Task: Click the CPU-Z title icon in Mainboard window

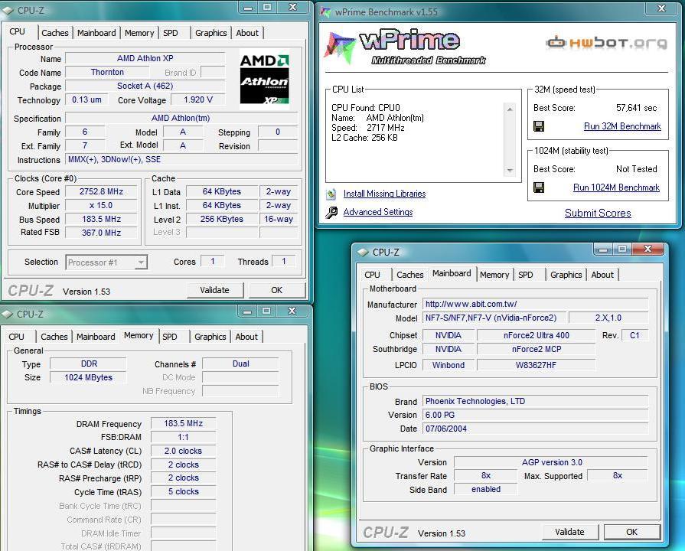Action: (x=363, y=252)
